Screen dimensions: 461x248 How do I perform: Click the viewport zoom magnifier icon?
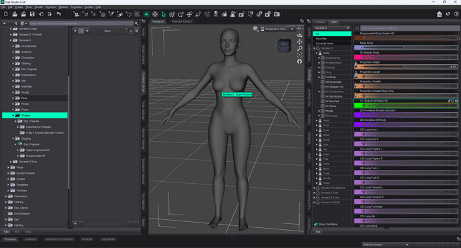[x=299, y=48]
